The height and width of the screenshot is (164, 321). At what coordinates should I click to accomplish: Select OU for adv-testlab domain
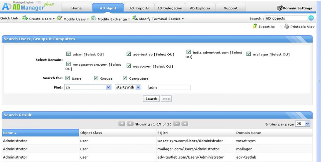pyautogui.click(x=164, y=55)
